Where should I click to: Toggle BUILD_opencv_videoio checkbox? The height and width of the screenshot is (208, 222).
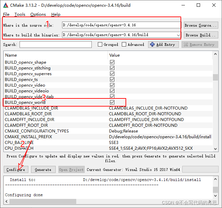coord(112,91)
